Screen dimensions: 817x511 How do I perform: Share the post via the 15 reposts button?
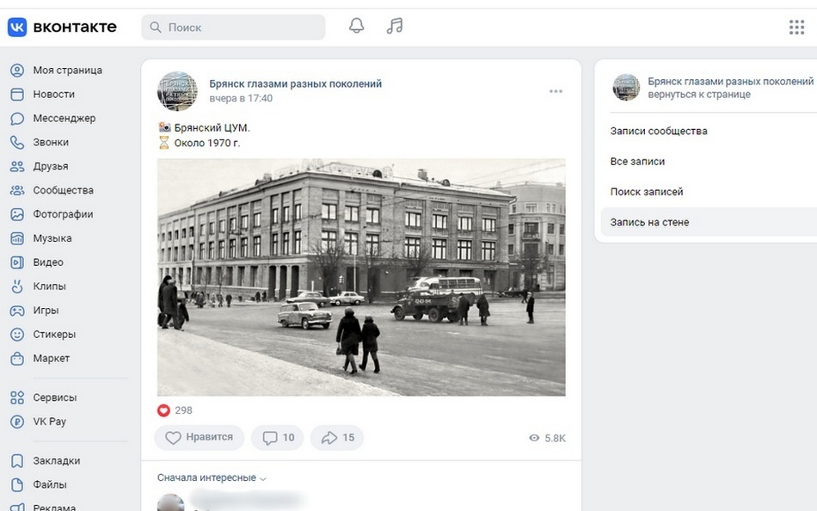[x=337, y=438]
